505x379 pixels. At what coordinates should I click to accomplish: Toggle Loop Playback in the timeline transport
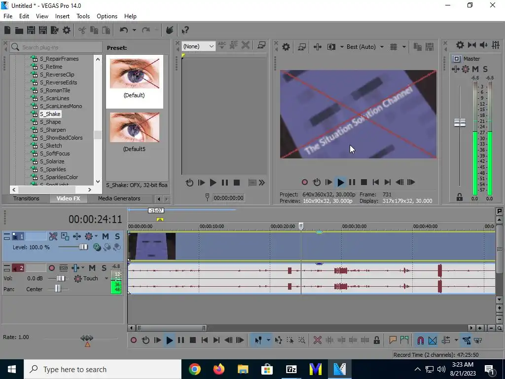[145, 340]
